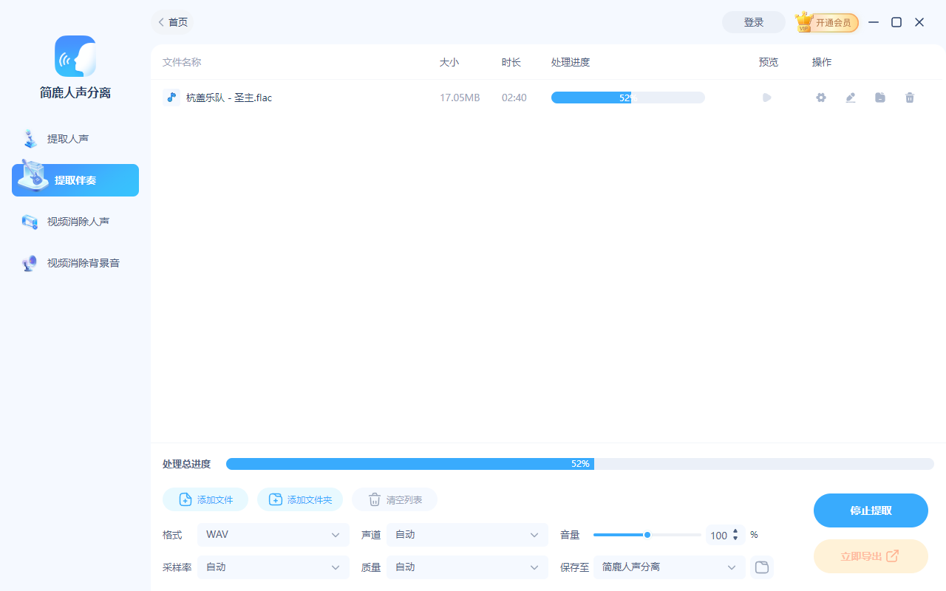Change quality via the 质量 dropdown
Viewport: 946px width, 591px height.
click(467, 567)
